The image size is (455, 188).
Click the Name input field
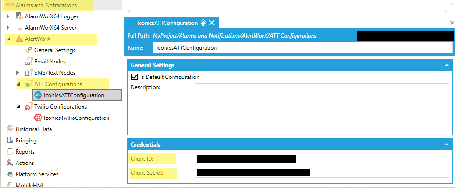(301, 48)
